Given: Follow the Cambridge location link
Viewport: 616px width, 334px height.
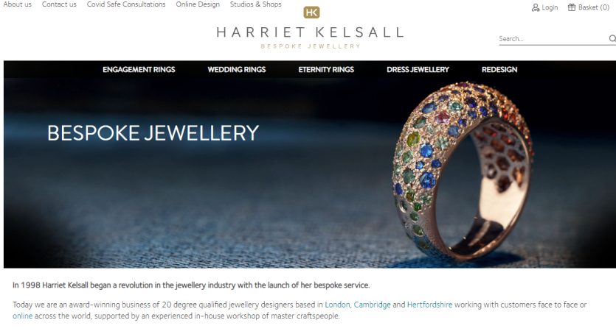Looking at the screenshot, I should pos(372,305).
